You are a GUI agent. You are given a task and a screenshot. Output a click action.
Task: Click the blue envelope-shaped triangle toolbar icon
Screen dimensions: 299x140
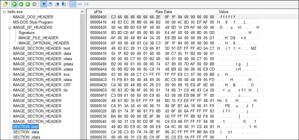click(50, 4)
